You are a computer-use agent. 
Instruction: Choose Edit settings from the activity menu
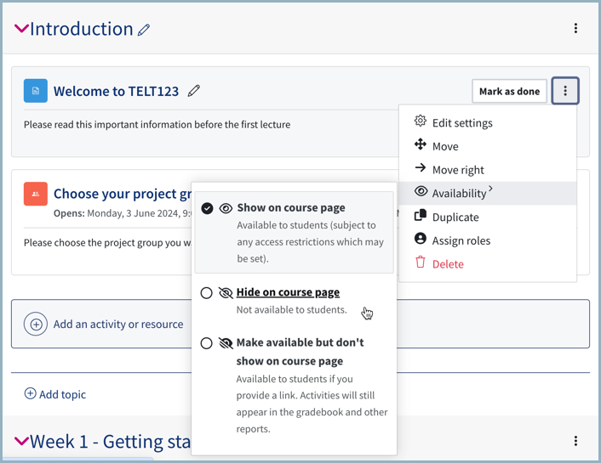pos(461,123)
